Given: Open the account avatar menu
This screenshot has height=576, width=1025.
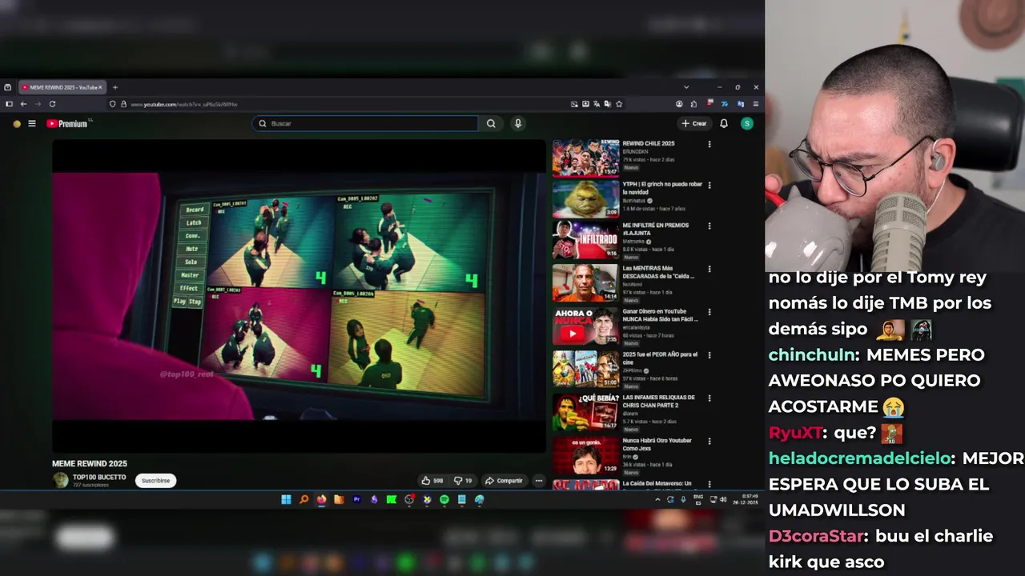Looking at the screenshot, I should (x=747, y=123).
